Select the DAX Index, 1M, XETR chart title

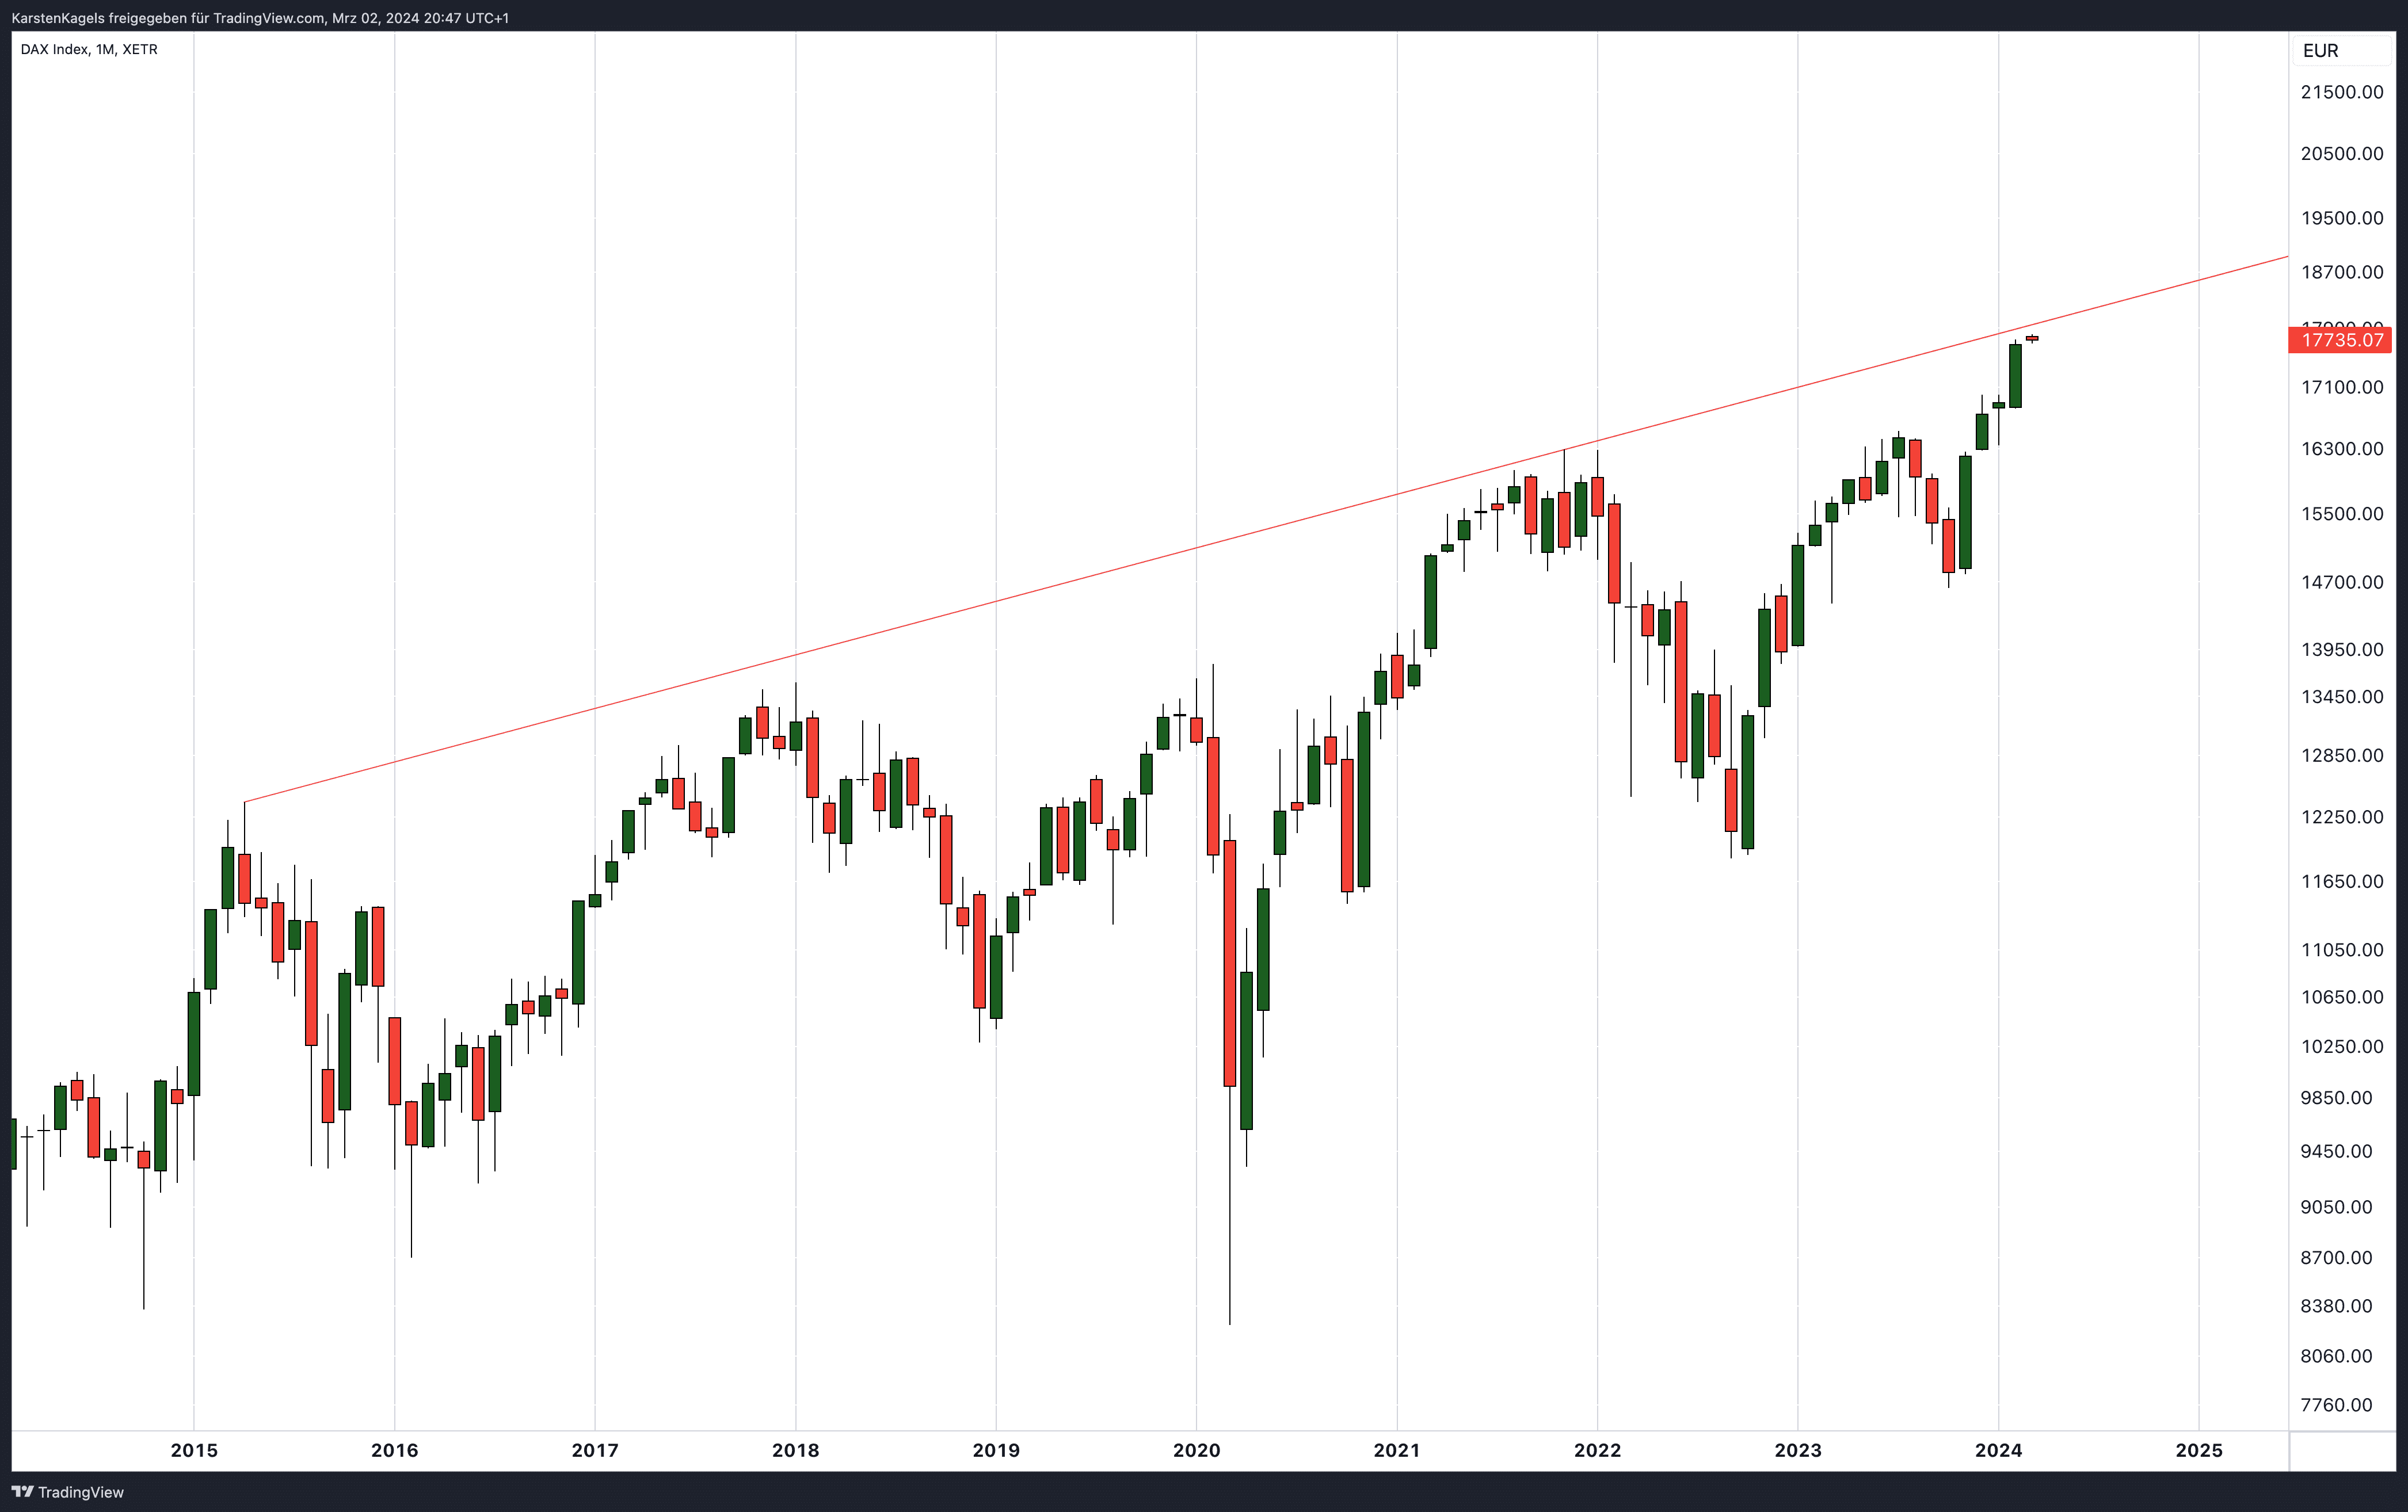[89, 49]
